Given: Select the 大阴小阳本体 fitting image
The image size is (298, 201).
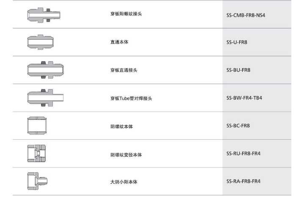Looking at the screenshot, I should pyautogui.click(x=37, y=181).
